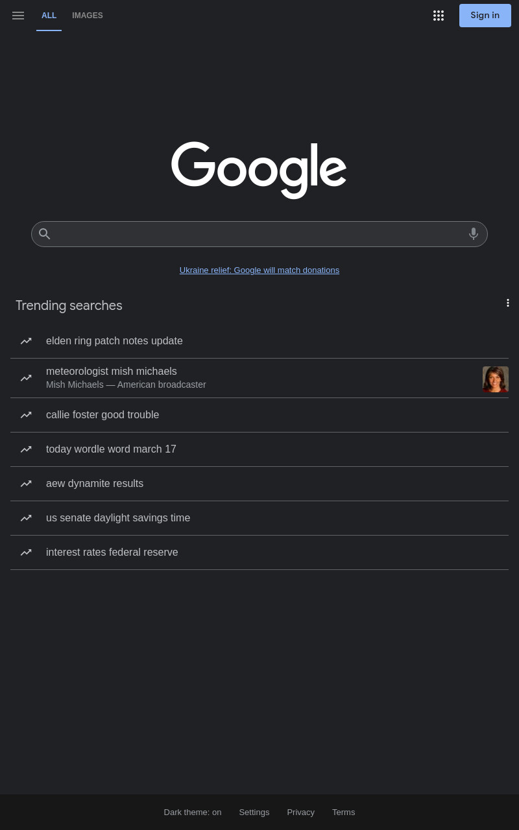Select the All tab
Image resolution: width=519 pixels, height=830 pixels.
coord(49,16)
